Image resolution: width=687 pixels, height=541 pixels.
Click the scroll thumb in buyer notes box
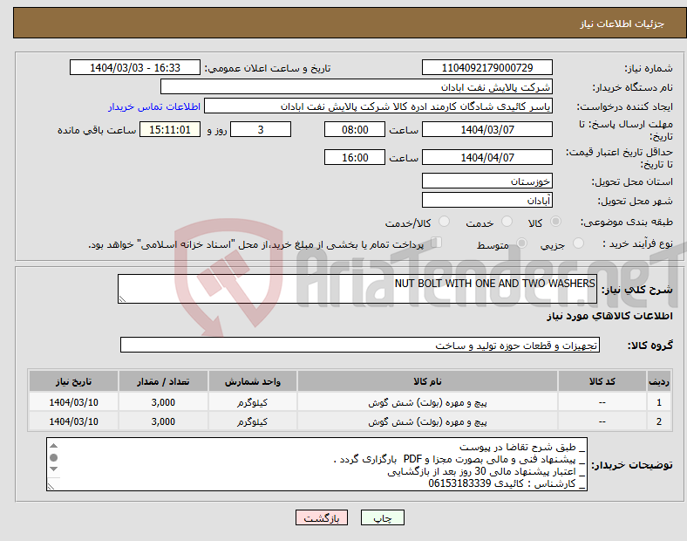point(53,457)
